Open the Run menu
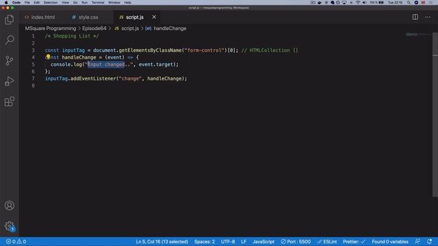This screenshot has height=246, width=438. [x=84, y=3]
